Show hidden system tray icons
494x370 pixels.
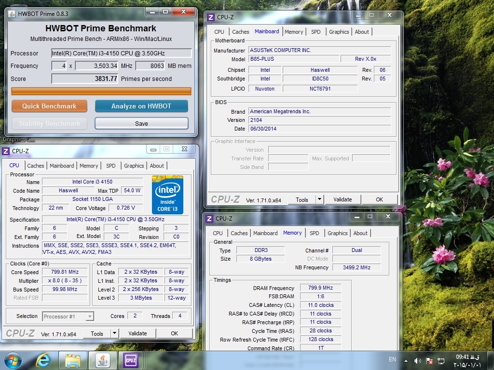[x=406, y=361]
